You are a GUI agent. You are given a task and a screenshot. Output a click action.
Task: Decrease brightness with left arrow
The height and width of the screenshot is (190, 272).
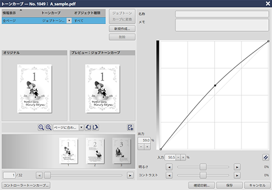pyautogui.click(x=169, y=167)
